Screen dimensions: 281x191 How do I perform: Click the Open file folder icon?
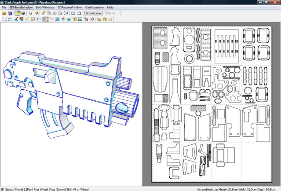click(4, 13)
